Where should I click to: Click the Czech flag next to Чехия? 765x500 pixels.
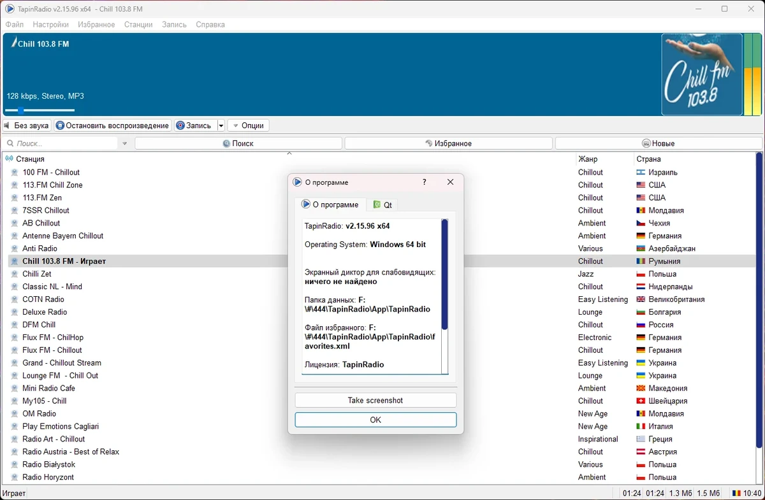641,223
